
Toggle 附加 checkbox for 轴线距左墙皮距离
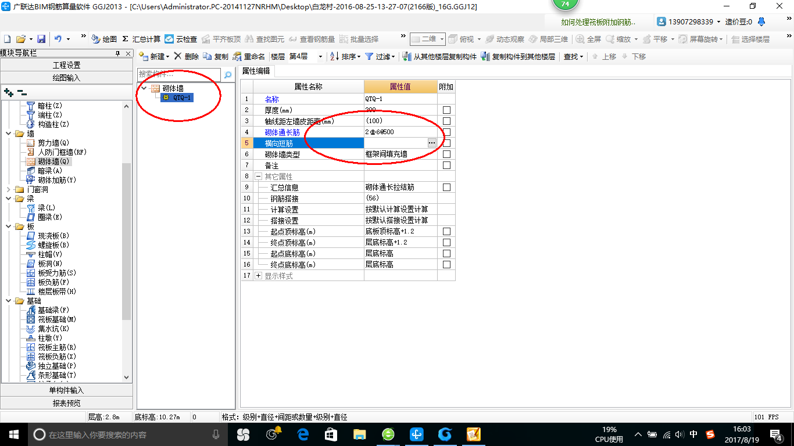coord(446,121)
